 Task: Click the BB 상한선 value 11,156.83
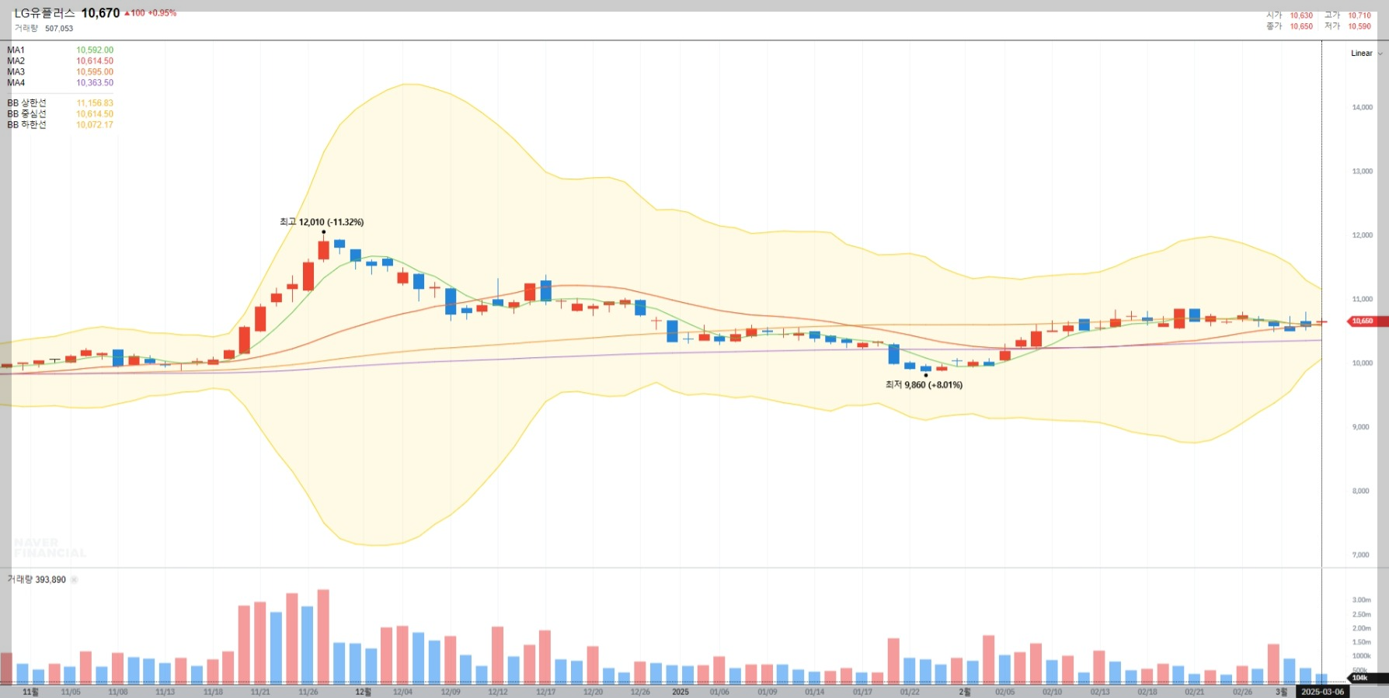[95, 102]
